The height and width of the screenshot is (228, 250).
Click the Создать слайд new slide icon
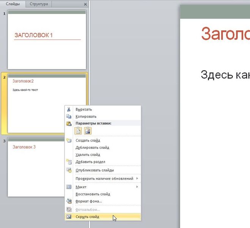(69, 140)
